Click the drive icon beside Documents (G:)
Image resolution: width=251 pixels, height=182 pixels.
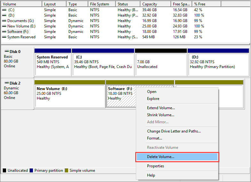4,21
